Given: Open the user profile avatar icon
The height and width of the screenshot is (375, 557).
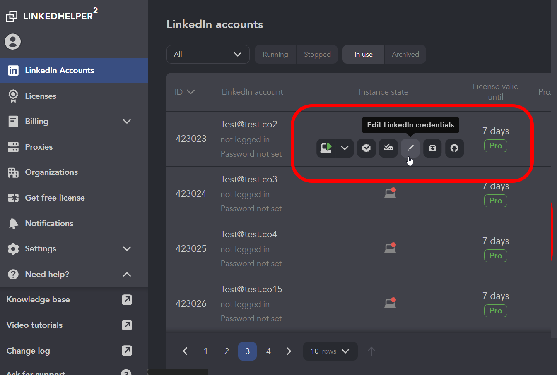Looking at the screenshot, I should point(13,42).
